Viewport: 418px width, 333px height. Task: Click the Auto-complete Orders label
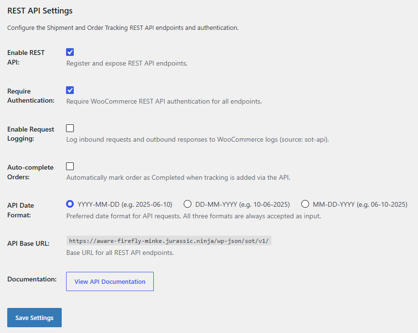30,172
